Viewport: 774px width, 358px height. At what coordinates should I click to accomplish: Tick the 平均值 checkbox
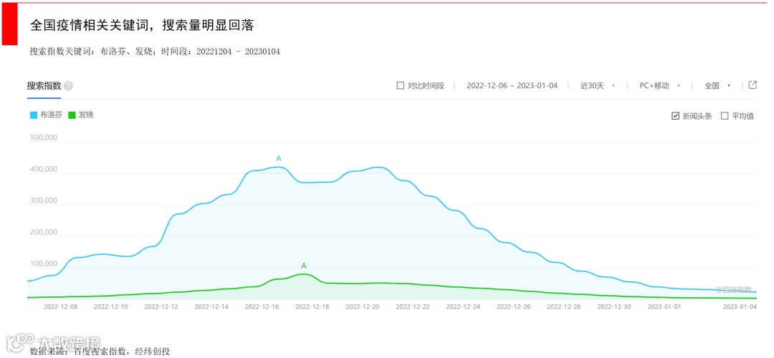[x=725, y=117]
